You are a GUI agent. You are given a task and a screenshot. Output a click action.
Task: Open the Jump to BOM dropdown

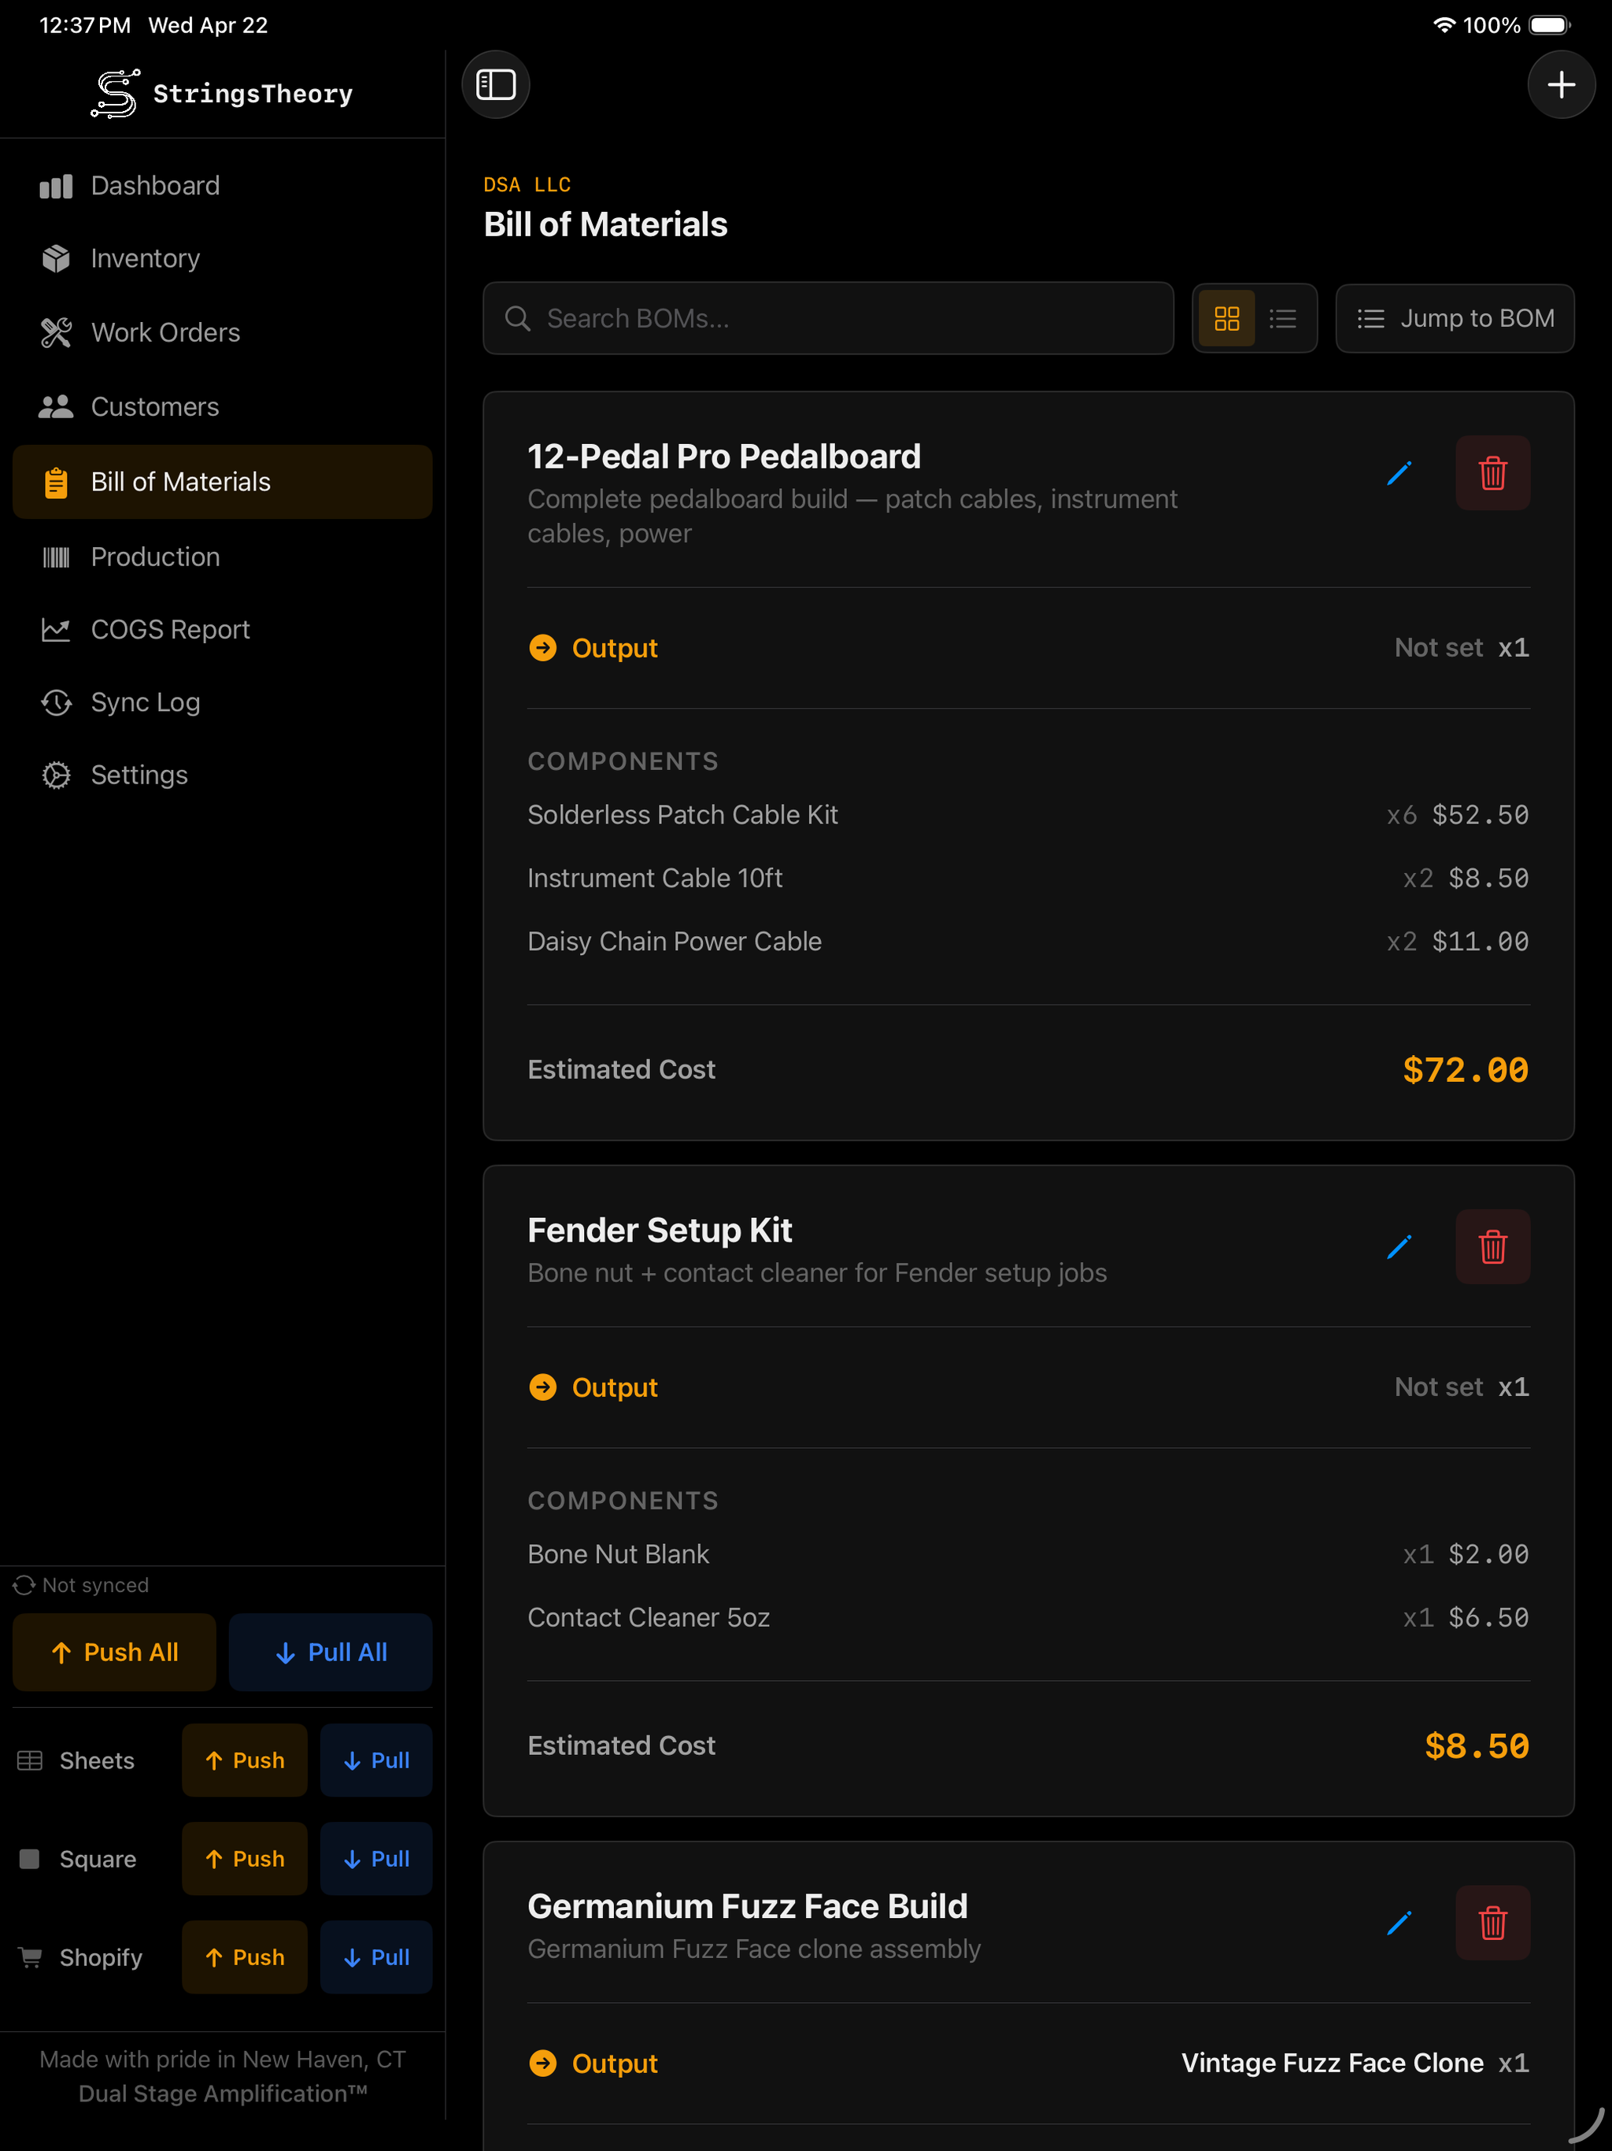(1454, 318)
